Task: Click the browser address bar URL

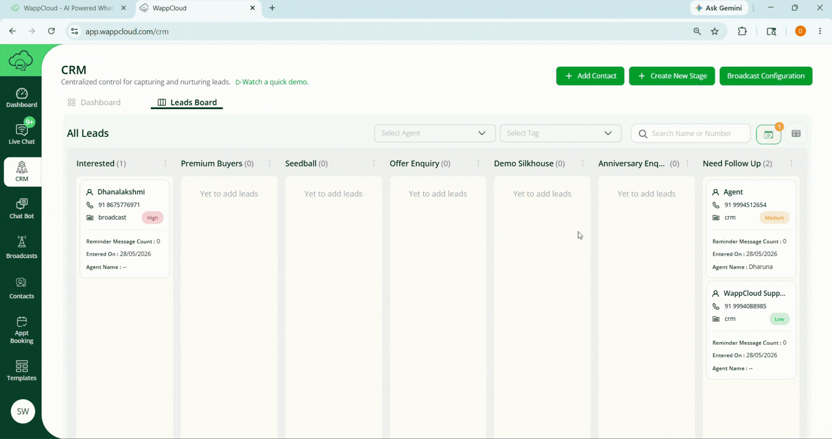Action: tap(127, 32)
